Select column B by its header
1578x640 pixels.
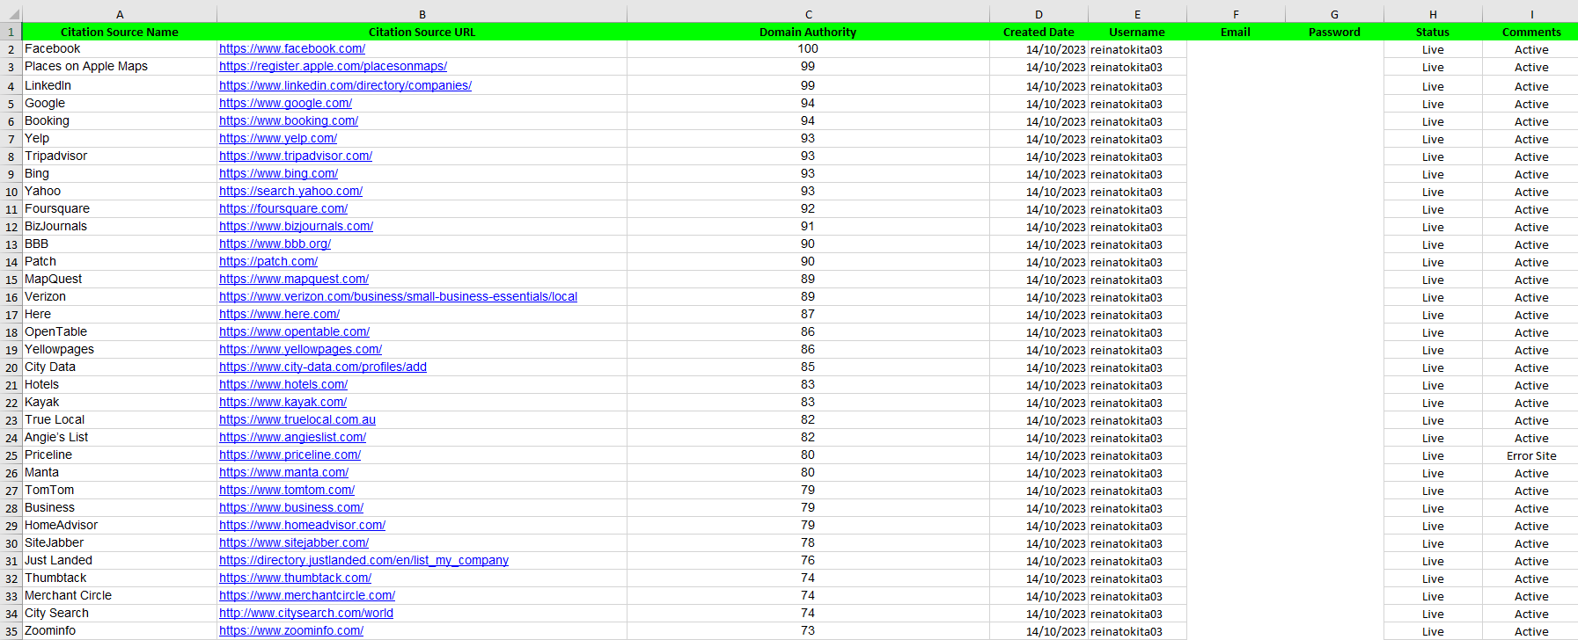pyautogui.click(x=422, y=14)
